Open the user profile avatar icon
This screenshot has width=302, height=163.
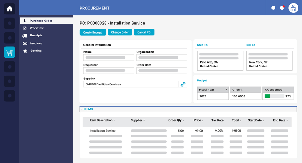tap(293, 8)
